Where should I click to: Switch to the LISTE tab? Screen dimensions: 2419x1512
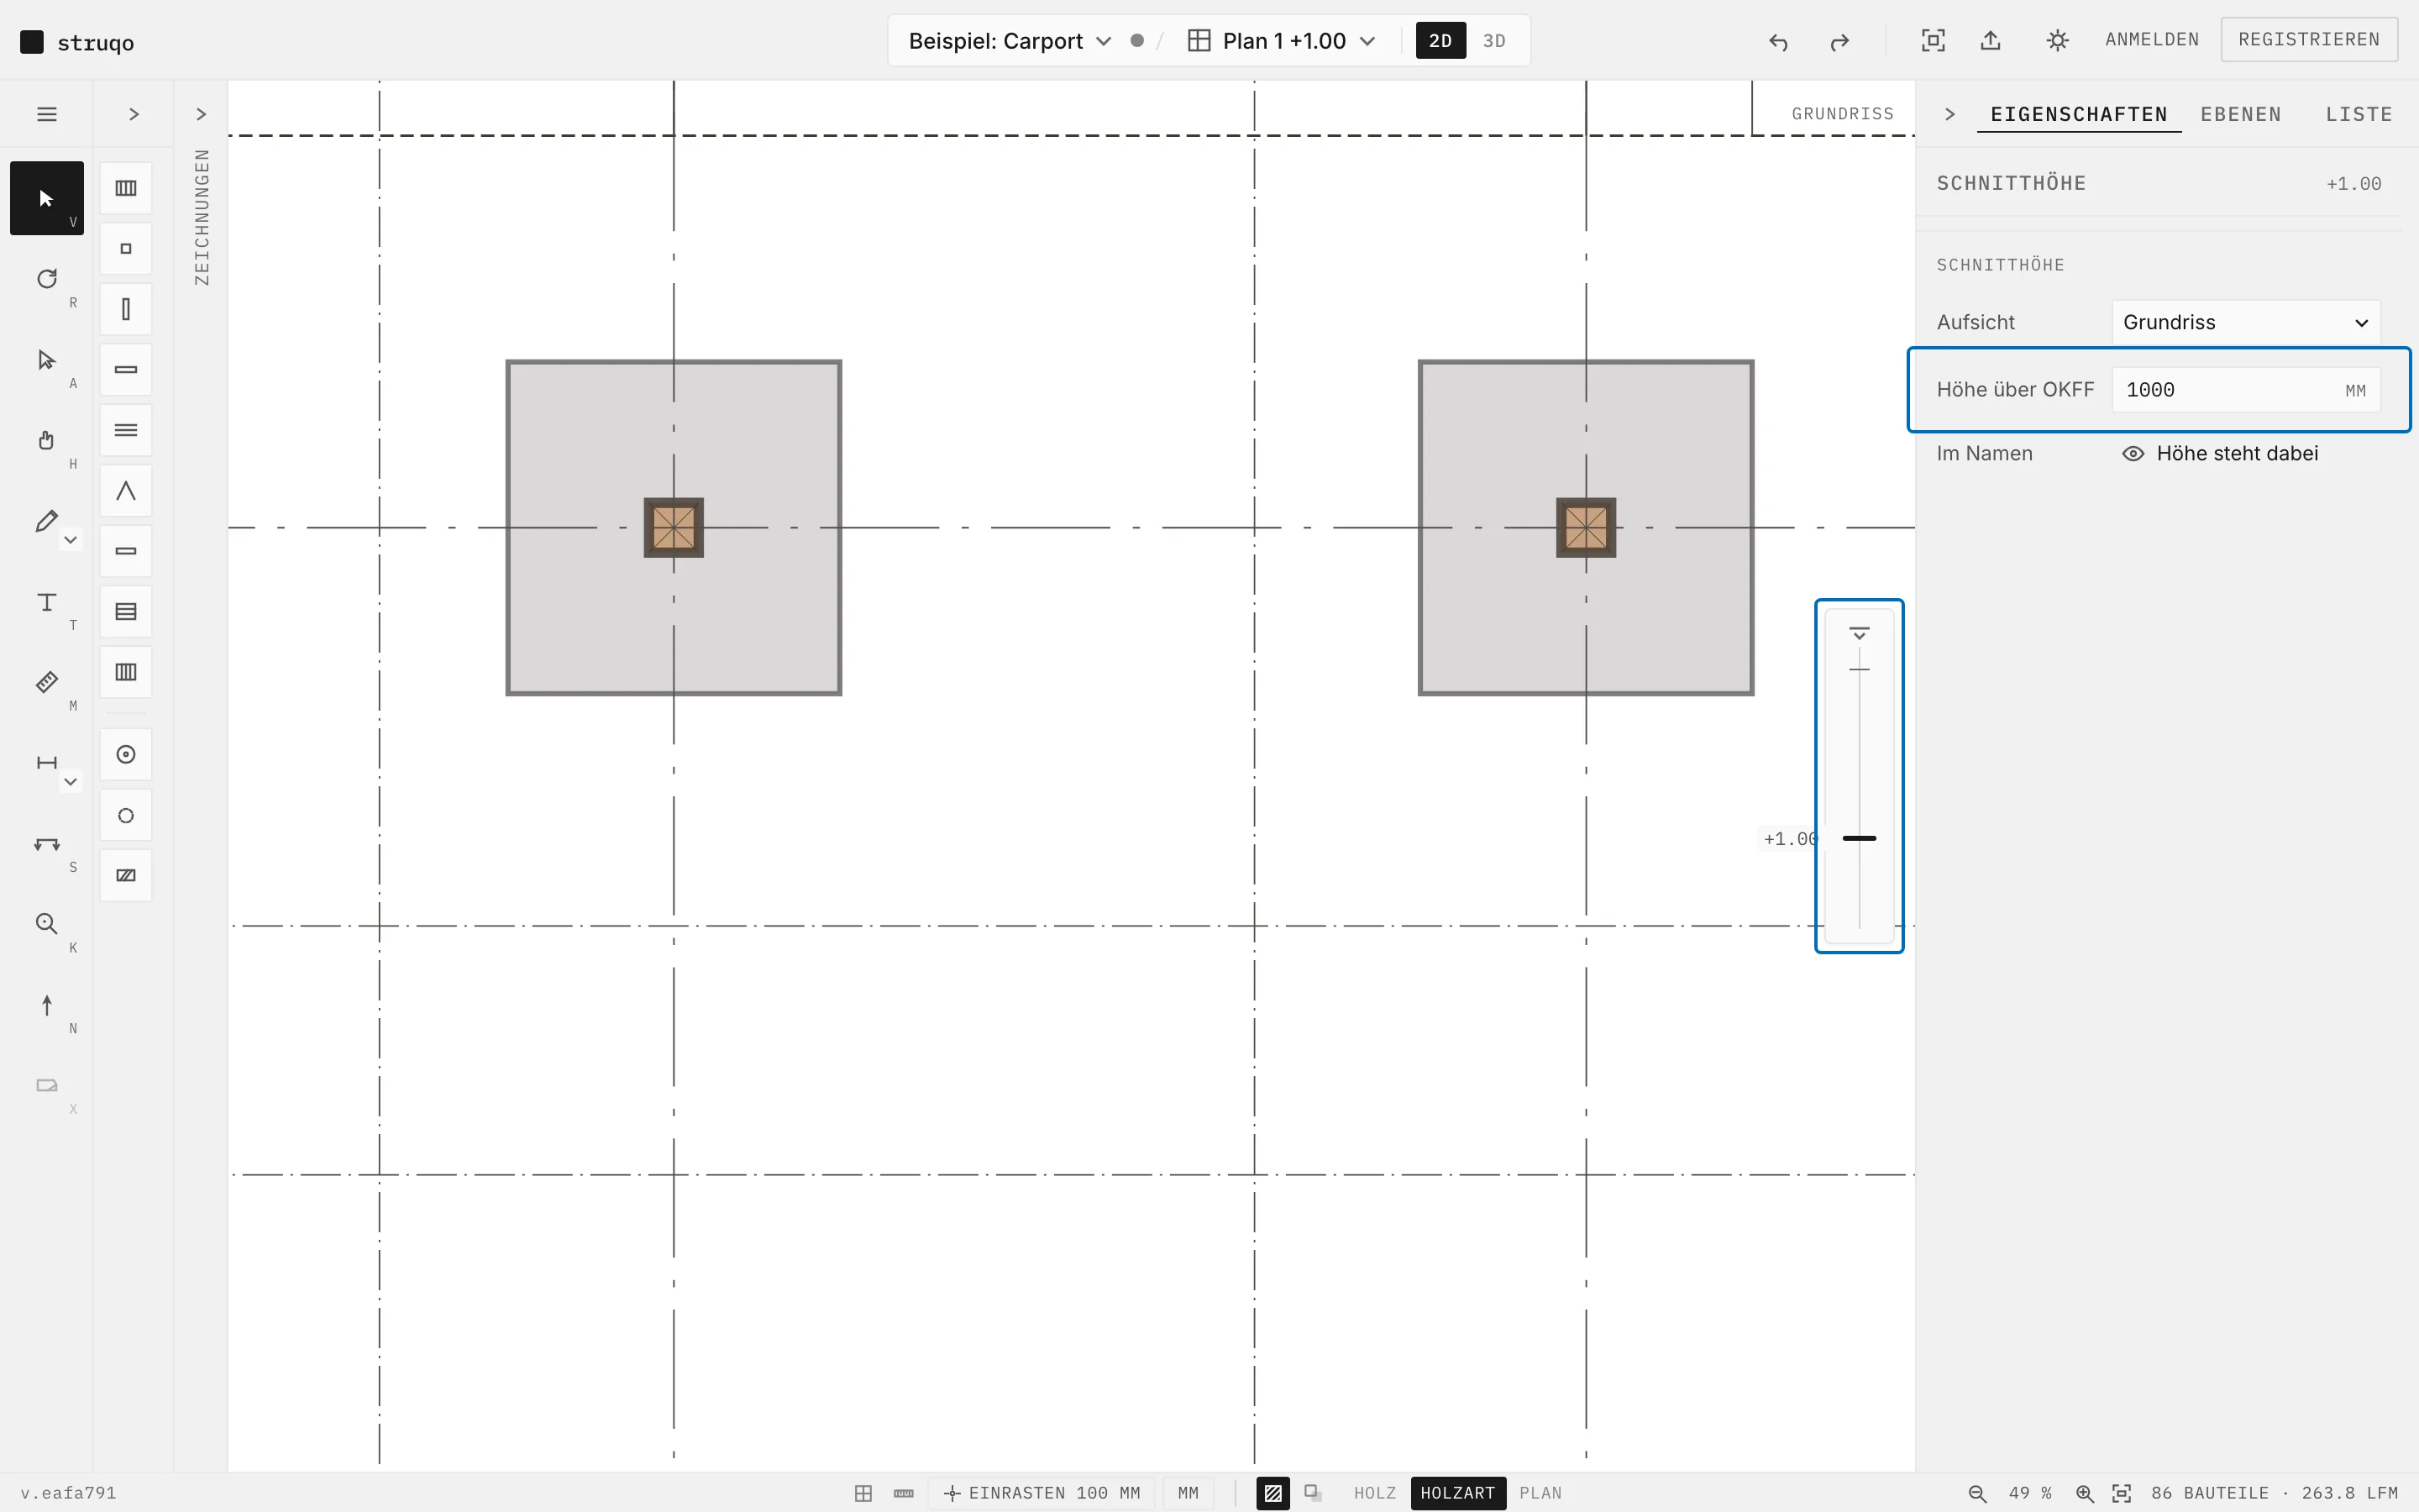pos(2359,114)
